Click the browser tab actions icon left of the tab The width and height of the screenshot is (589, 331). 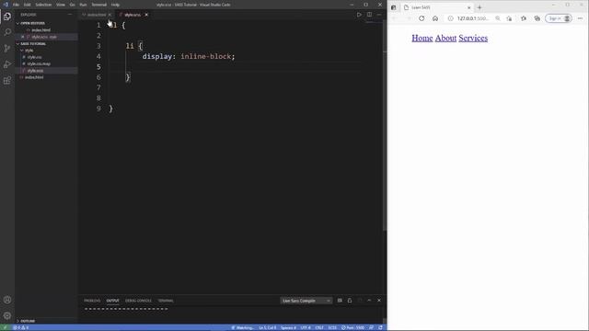393,7
